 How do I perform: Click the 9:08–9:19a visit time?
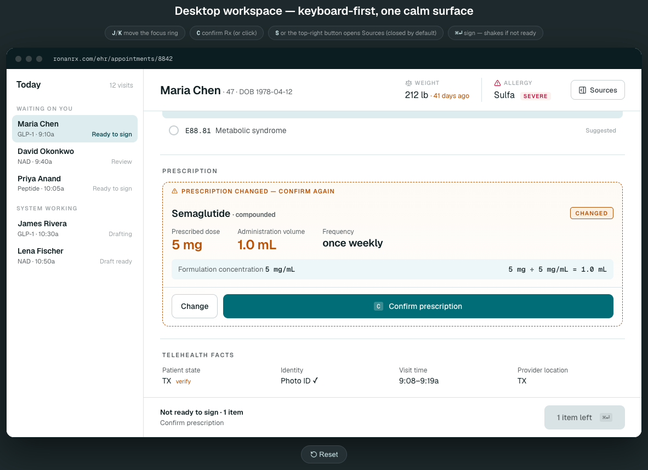(x=419, y=381)
